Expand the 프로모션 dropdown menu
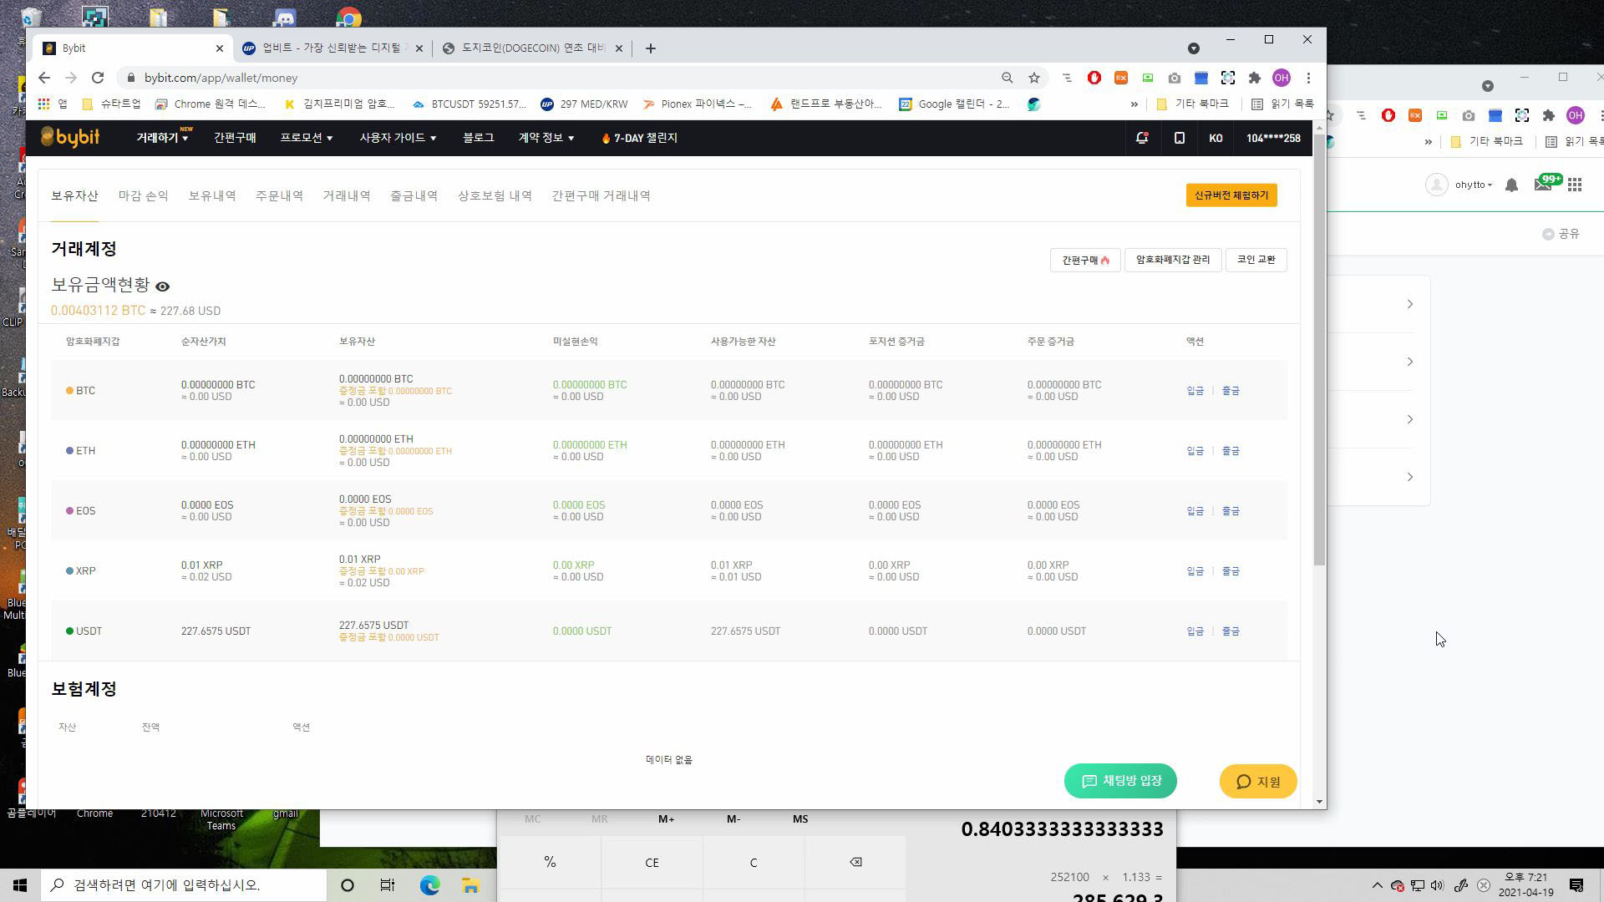The height and width of the screenshot is (902, 1604). [306, 138]
